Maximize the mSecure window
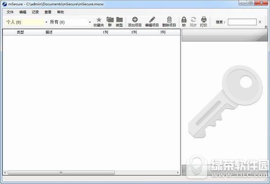The height and width of the screenshot is (184, 270). [x=251, y=3]
